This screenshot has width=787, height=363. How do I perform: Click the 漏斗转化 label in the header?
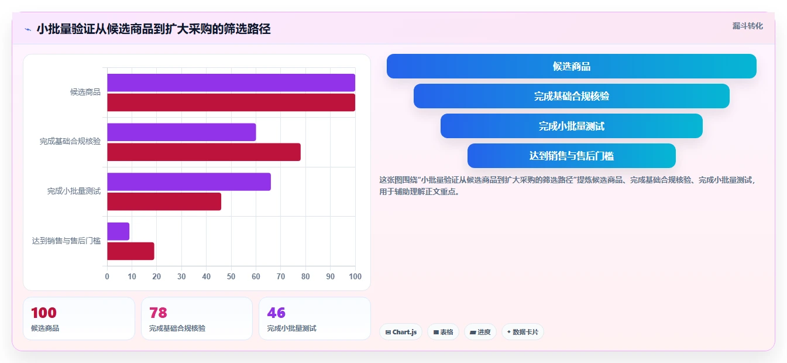tap(747, 26)
